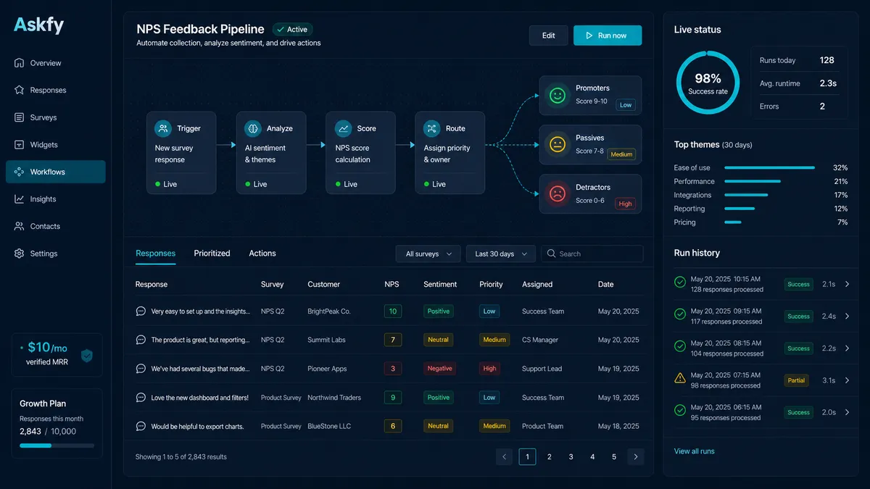
Task: Expand the 08:15 AM run details chevron
Action: click(848, 348)
